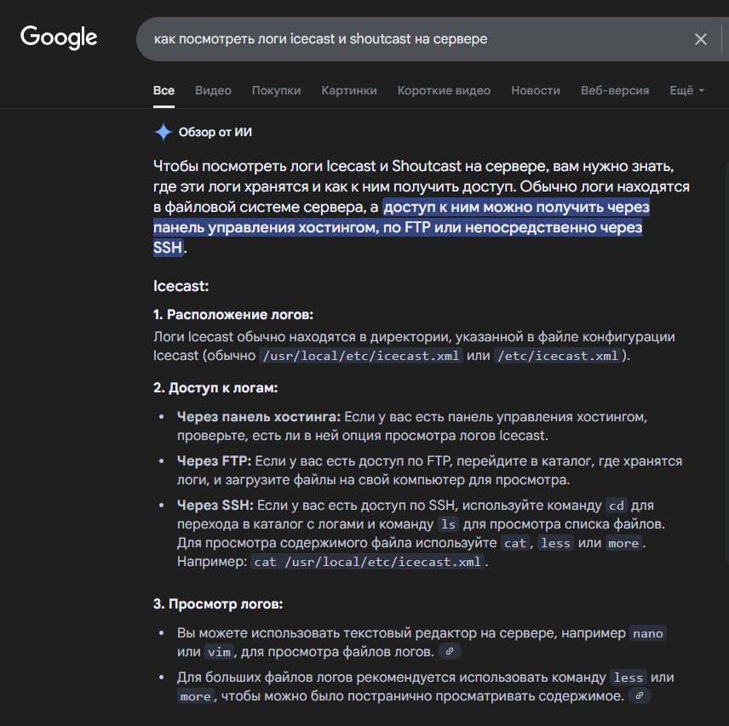Viewport: 729px width, 726px height.
Task: Go to the "Картинки" tab
Action: click(x=348, y=90)
